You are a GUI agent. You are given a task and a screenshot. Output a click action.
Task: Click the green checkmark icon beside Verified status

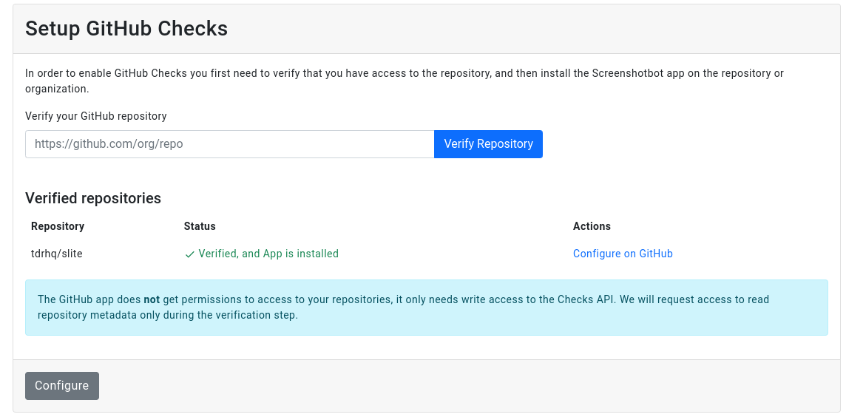coord(189,254)
